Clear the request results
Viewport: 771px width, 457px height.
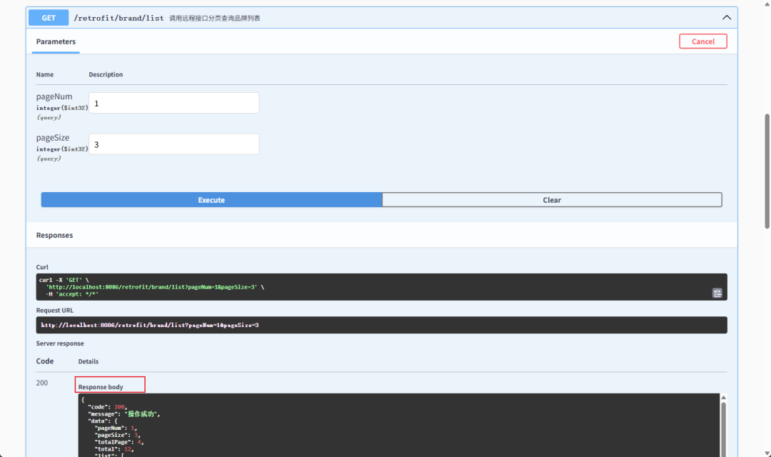(552, 199)
